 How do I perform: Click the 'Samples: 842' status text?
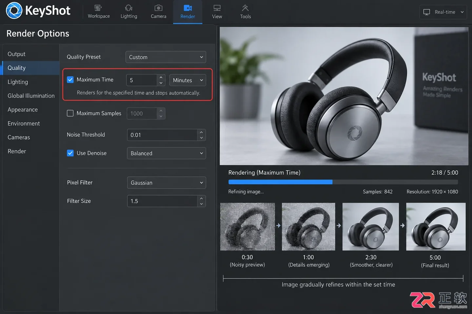click(378, 192)
